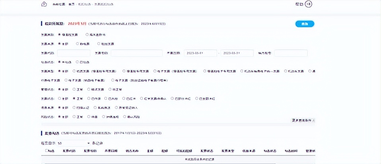
Task: Focus the 销方税号 input field
Action: click(x=291, y=53)
